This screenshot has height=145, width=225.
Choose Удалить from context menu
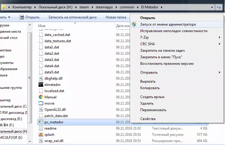(x=177, y=103)
